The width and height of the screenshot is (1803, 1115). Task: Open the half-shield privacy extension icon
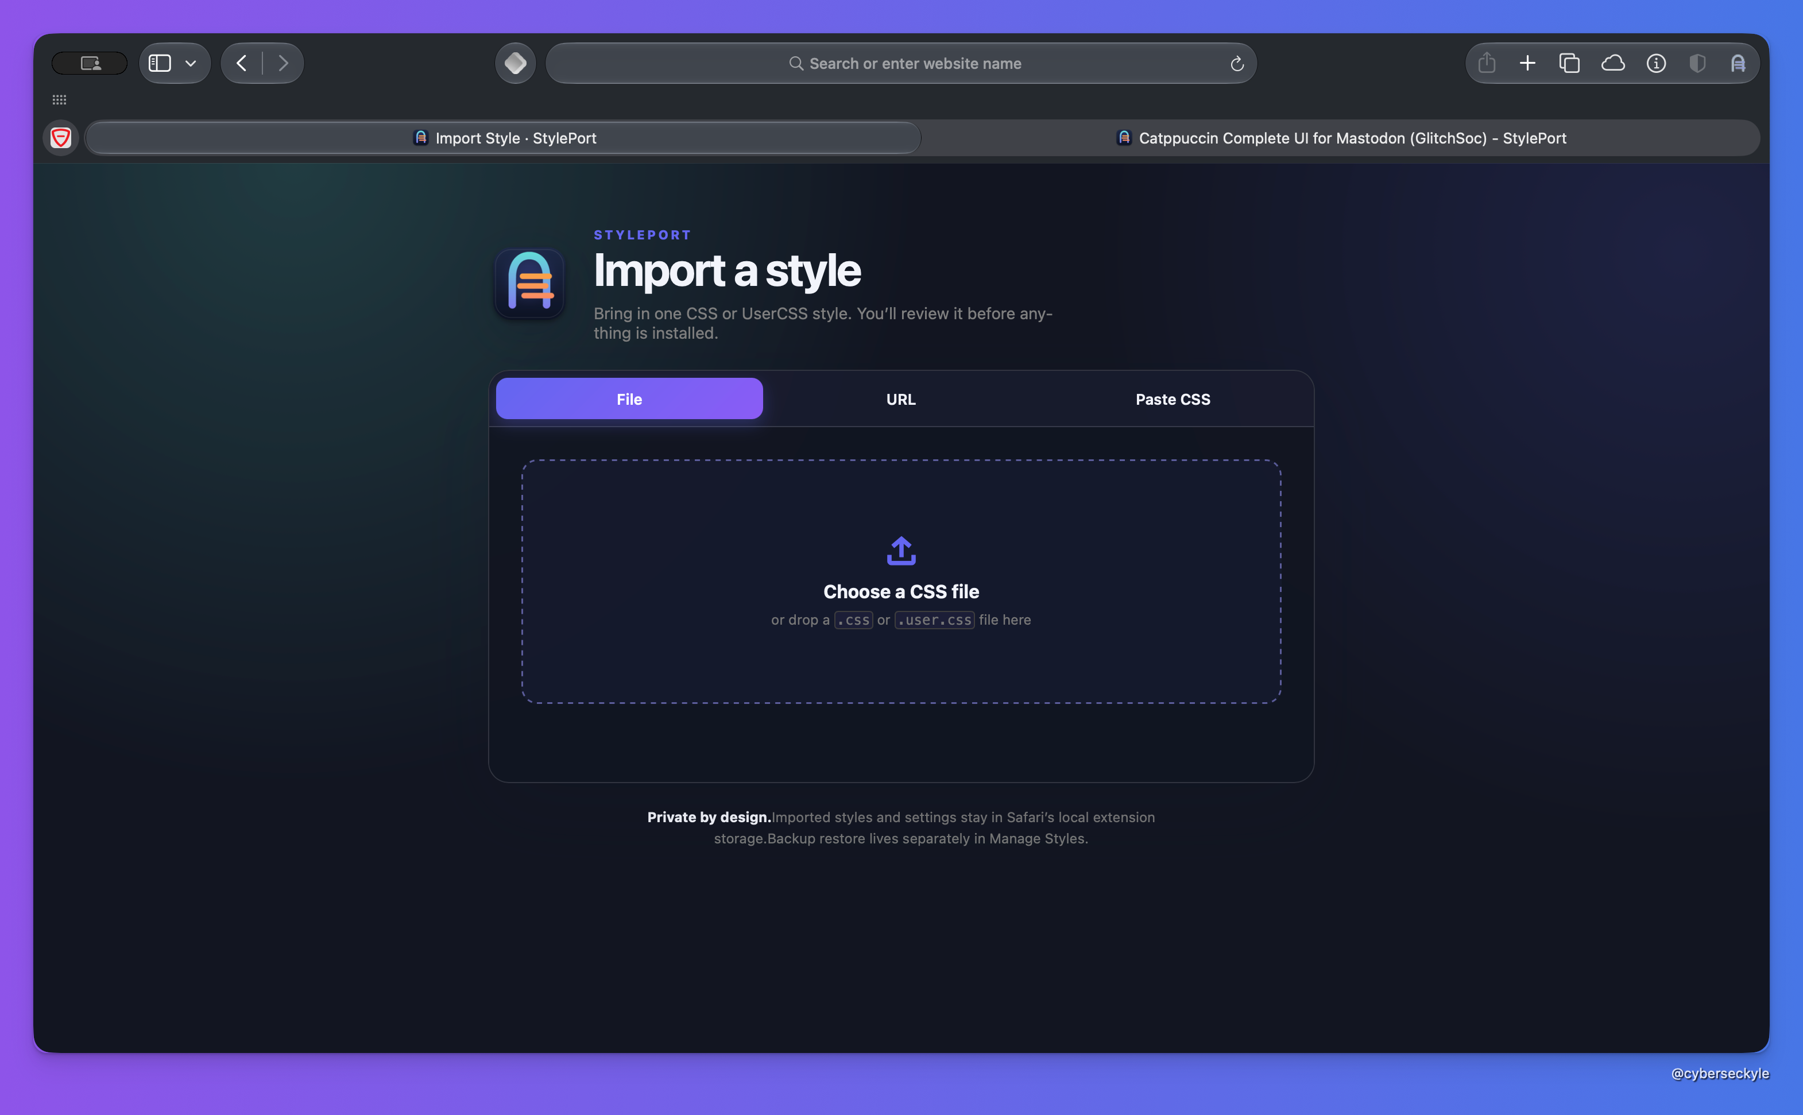(x=1697, y=63)
